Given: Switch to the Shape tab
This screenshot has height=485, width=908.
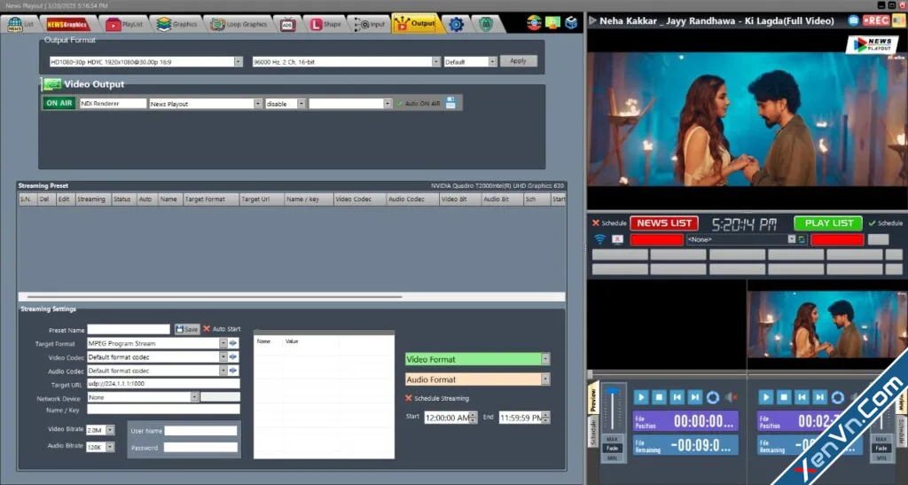Looking at the screenshot, I should 325,24.
